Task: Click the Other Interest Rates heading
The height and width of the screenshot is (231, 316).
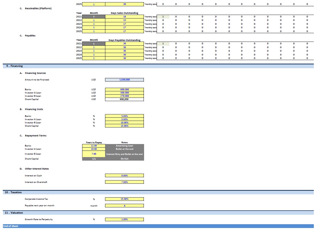Action: pyautogui.click(x=37, y=169)
